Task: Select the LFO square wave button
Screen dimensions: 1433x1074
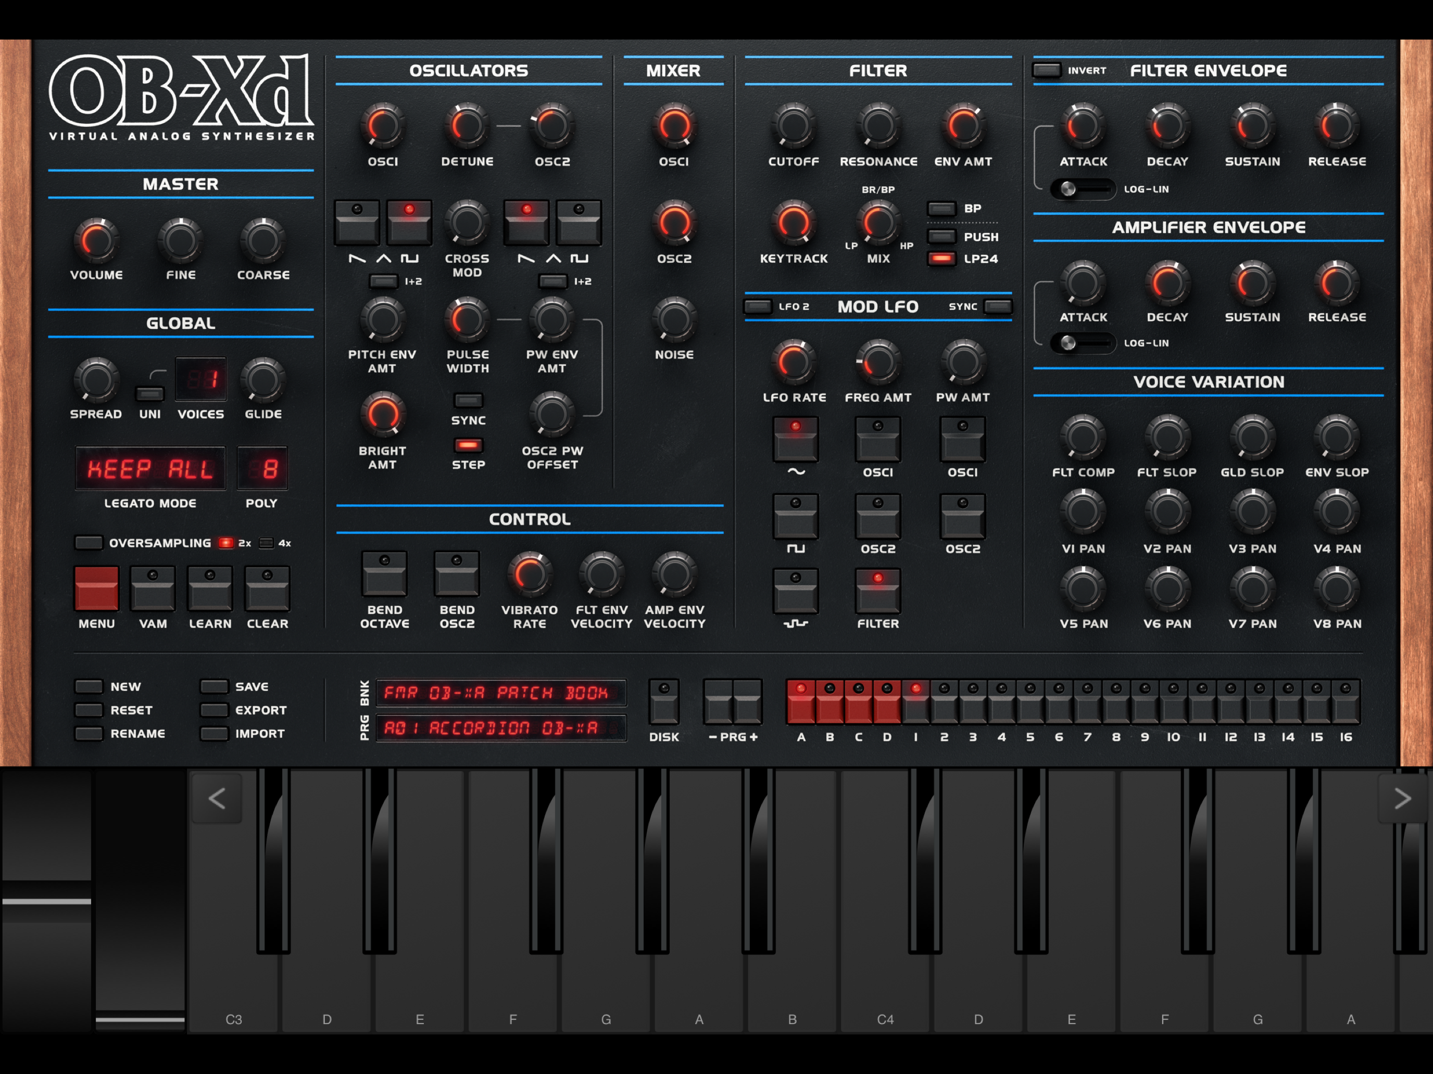Action: (x=796, y=516)
